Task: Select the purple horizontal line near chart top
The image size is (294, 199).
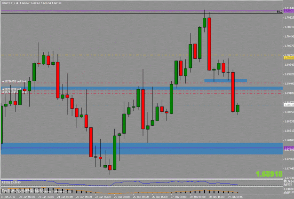Action: pyautogui.click(x=142, y=11)
